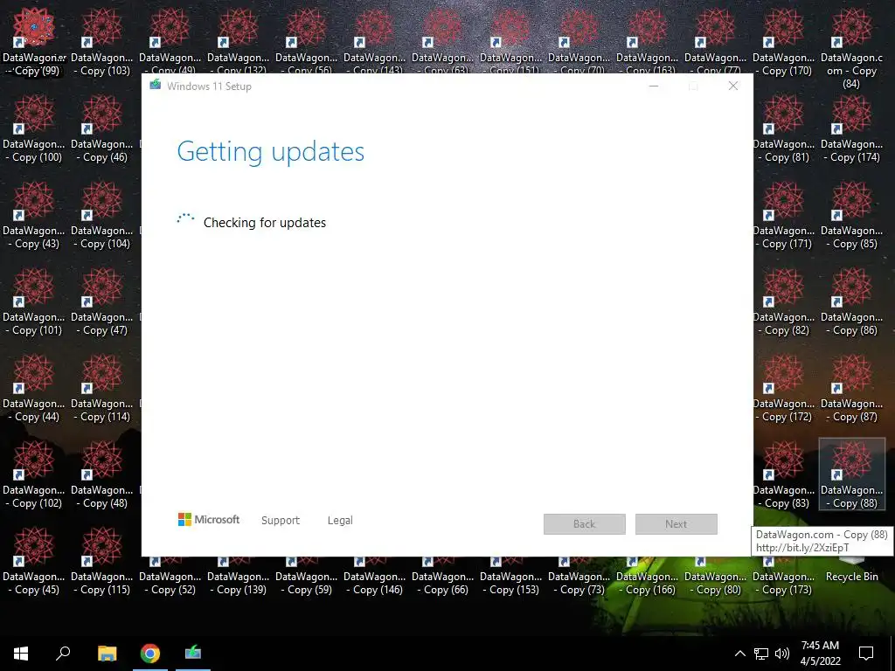Select DataWagon Copy (172) desktop shortcut
This screenshot has height=671, width=895.
[x=784, y=389]
